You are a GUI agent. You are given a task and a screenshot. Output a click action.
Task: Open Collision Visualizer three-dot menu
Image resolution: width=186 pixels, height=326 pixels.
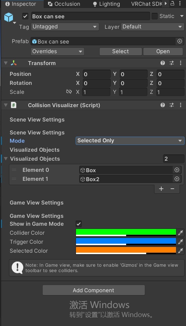(181, 105)
